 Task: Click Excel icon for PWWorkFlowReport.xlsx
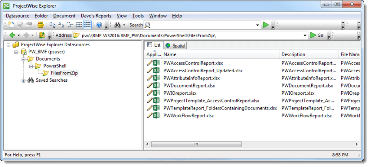[156, 115]
